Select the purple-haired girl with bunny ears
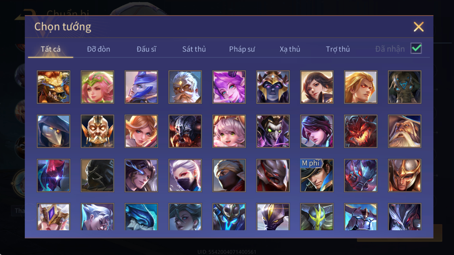This screenshot has width=454, height=255. 229,87
